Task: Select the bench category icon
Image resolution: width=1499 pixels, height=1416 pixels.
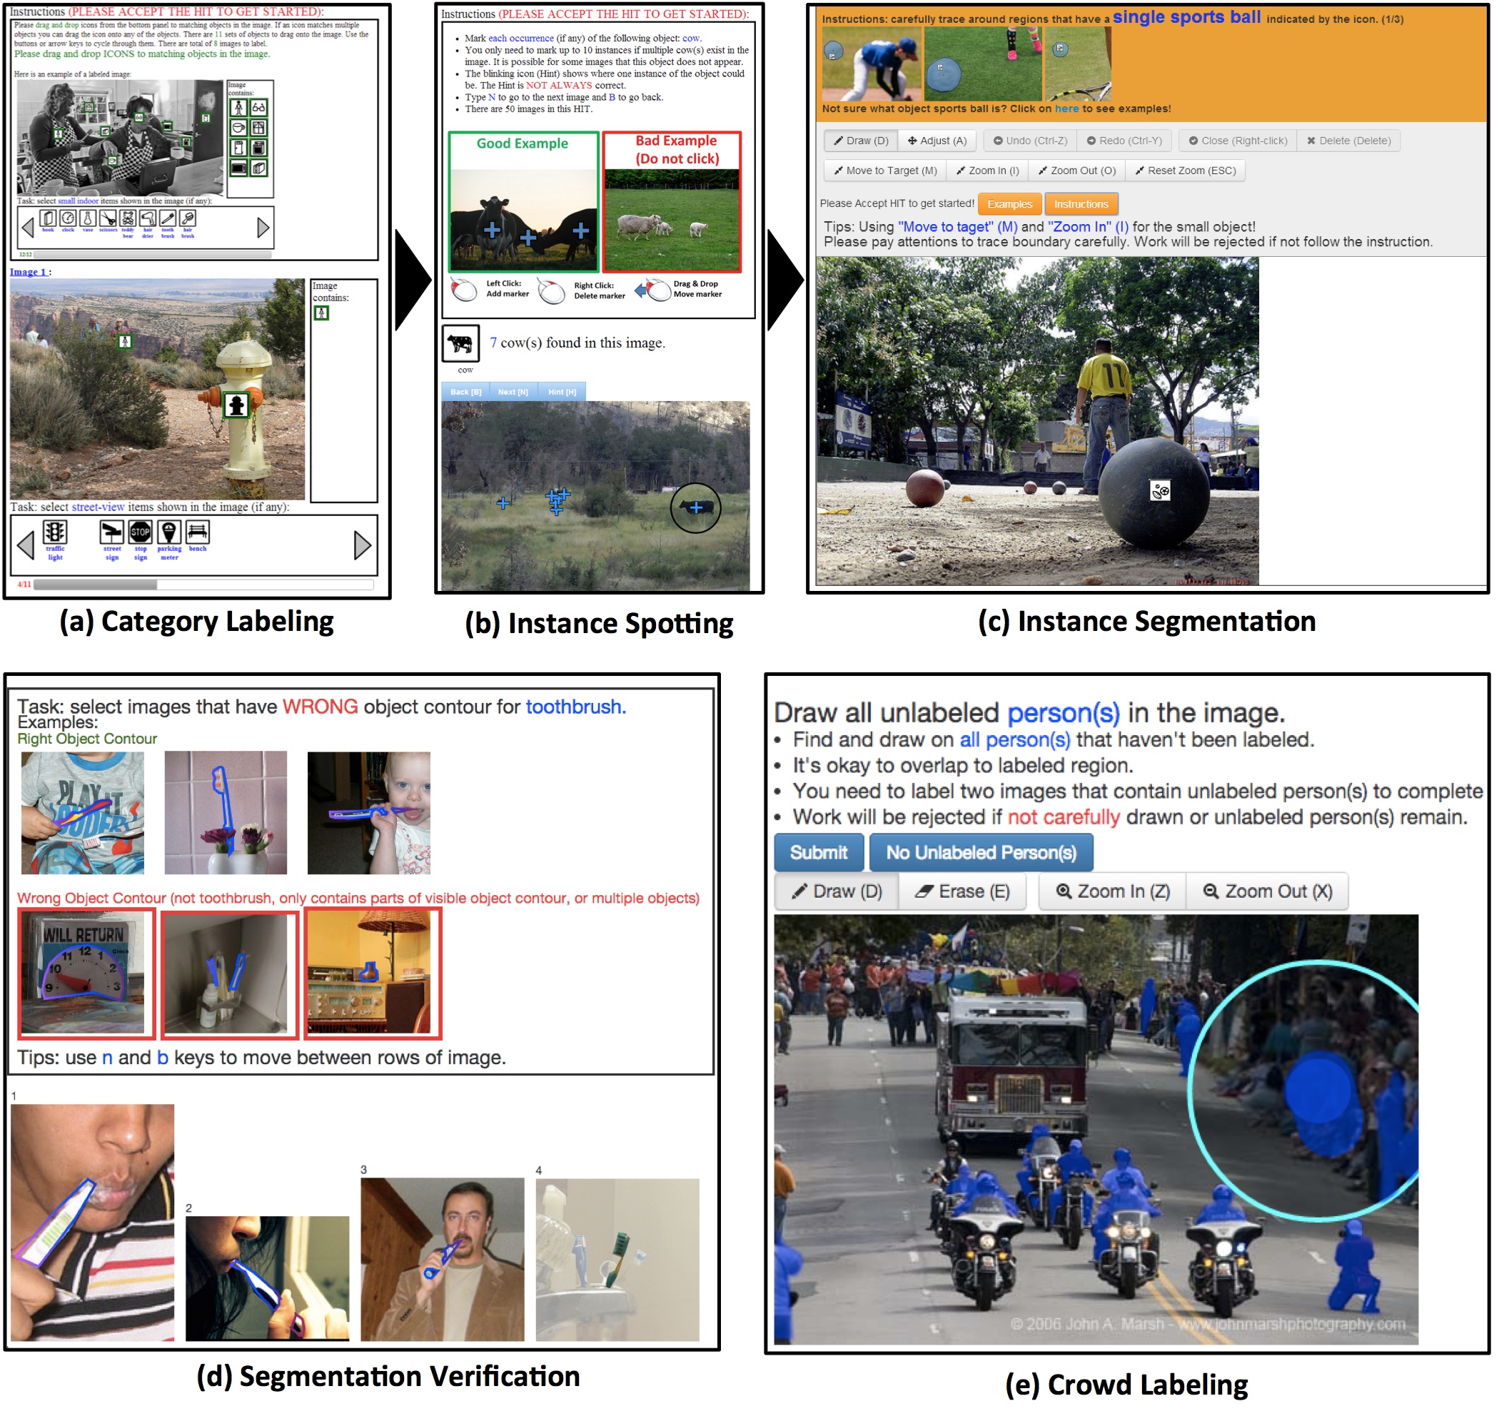Action: pos(198,534)
